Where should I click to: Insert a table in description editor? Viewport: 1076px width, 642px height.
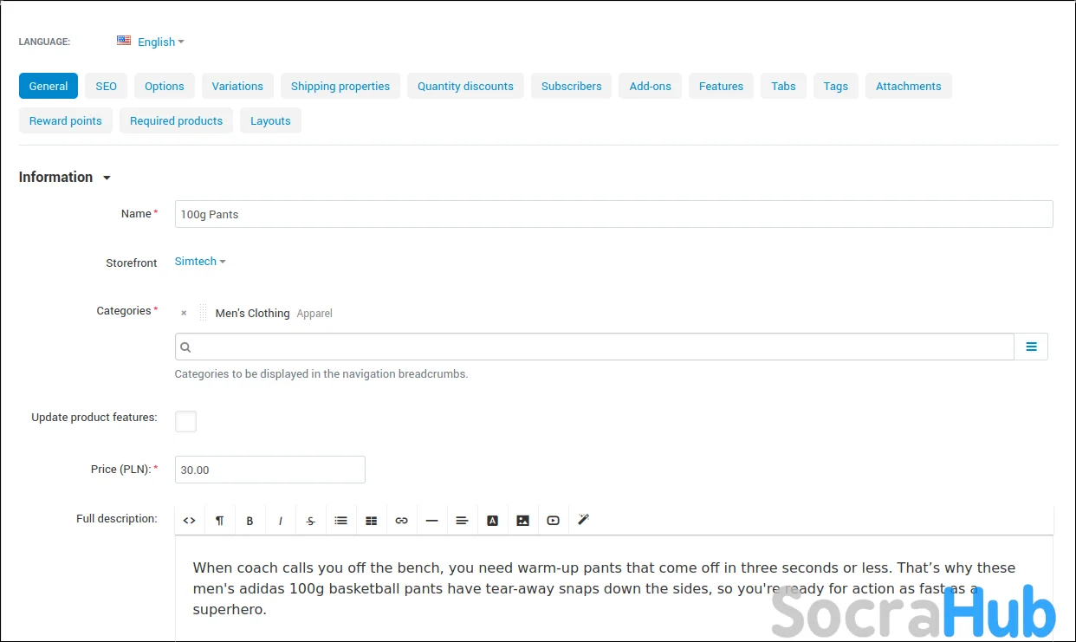371,521
